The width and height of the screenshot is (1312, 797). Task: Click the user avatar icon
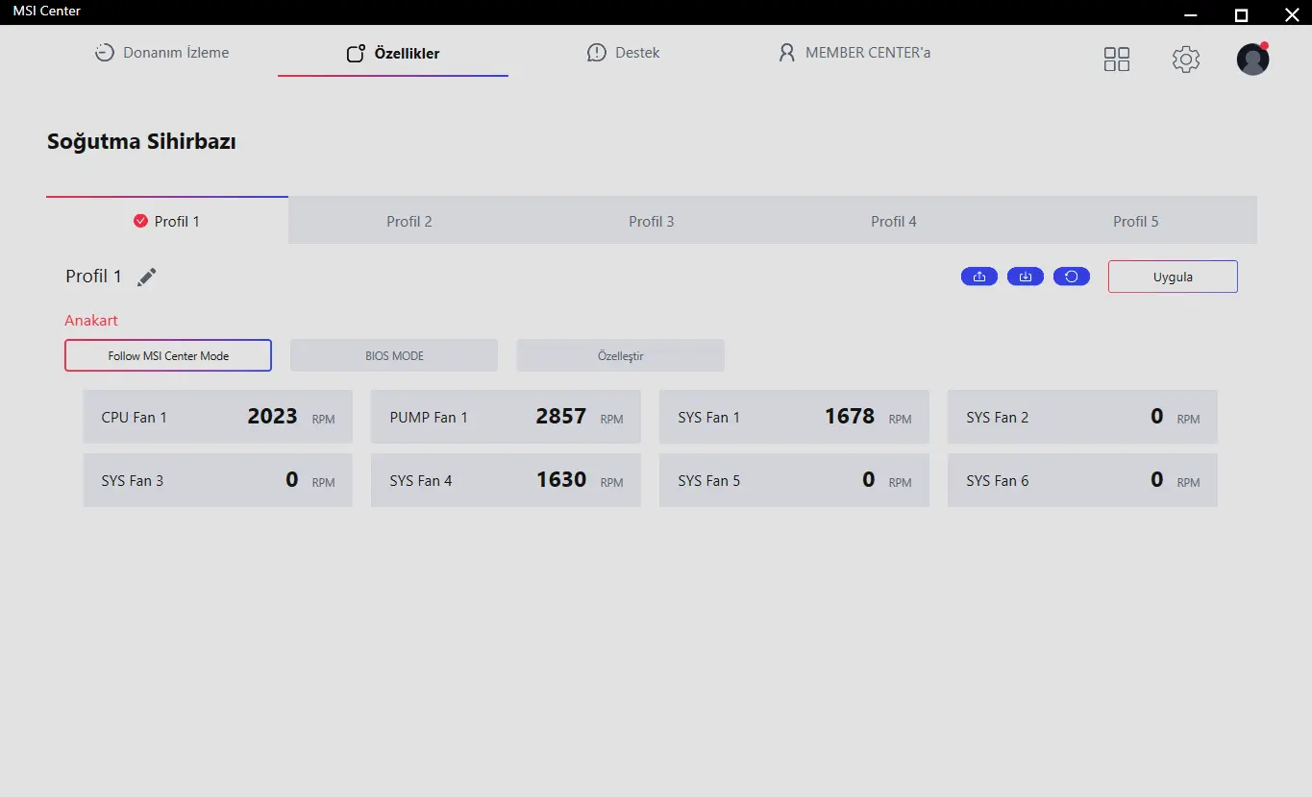(x=1252, y=59)
